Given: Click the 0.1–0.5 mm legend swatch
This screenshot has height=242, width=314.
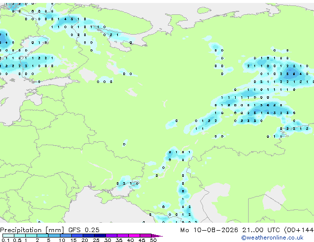Looking at the screenshot, I should point(8,236).
